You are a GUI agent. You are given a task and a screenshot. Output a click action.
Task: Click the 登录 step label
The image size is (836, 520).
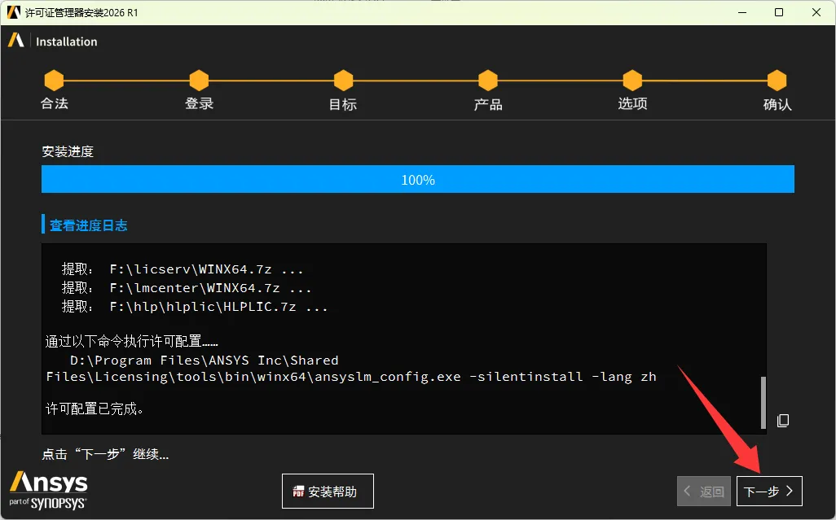pos(200,103)
